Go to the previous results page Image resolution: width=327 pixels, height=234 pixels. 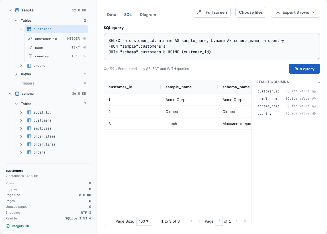[x=199, y=221]
